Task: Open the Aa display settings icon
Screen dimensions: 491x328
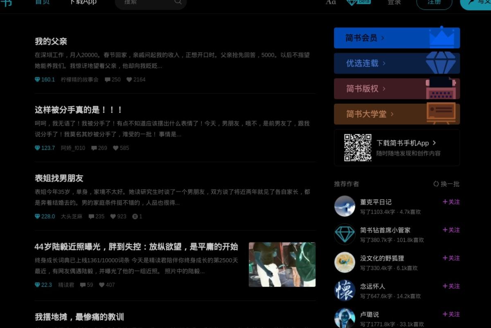Action: pyautogui.click(x=331, y=2)
